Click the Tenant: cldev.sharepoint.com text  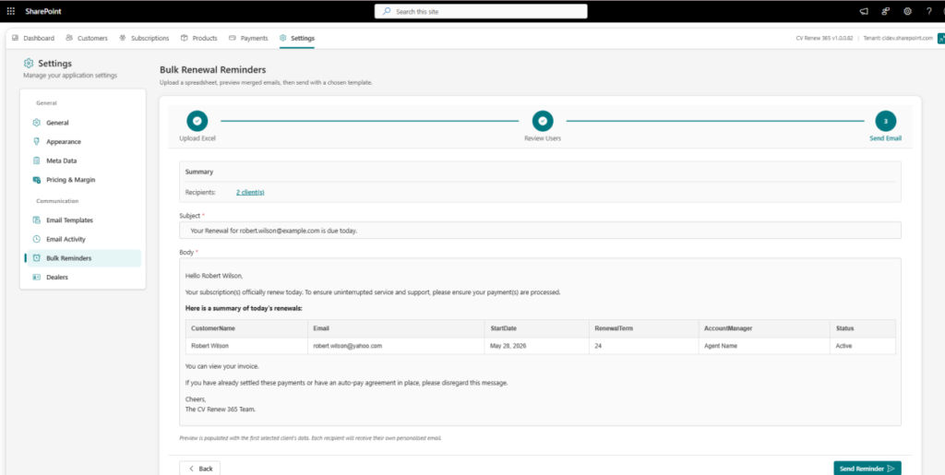896,38
